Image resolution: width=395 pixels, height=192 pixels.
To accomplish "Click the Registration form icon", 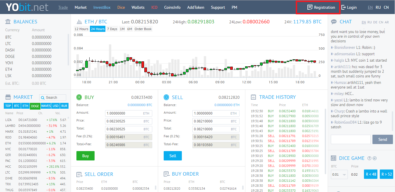I will pos(310,7).
